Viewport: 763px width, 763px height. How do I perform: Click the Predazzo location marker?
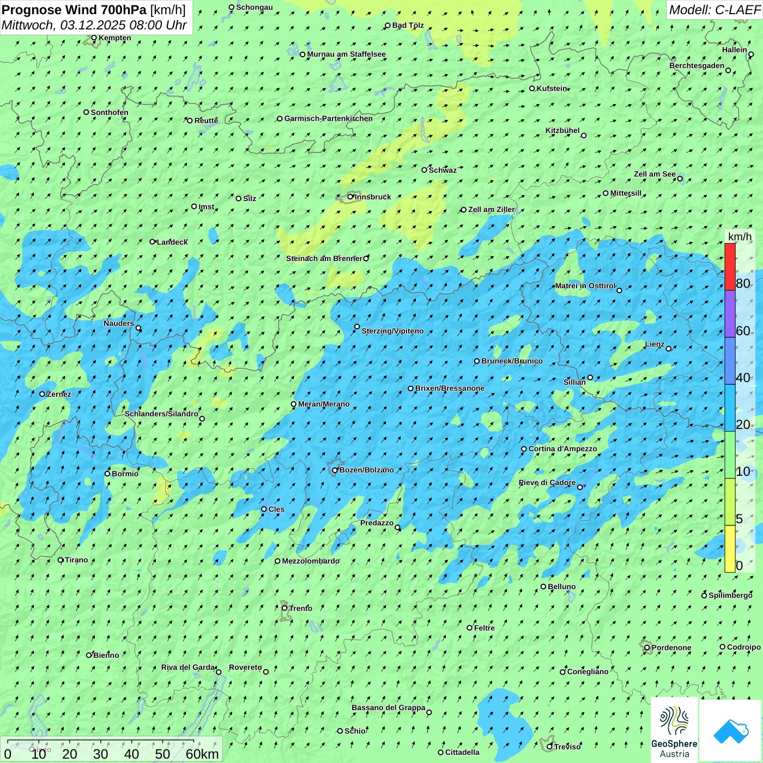397,527
